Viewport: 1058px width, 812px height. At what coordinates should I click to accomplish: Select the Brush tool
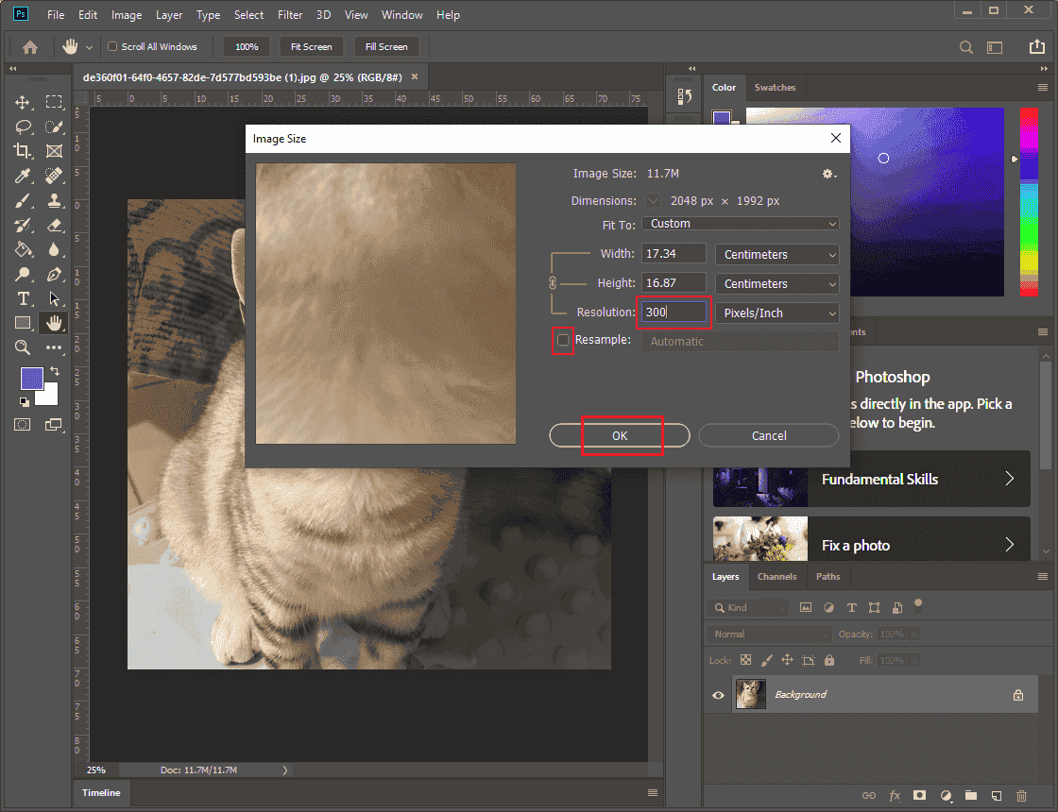23,200
